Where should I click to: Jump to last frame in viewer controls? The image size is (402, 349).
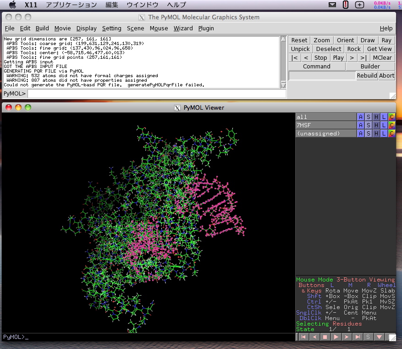click(358, 337)
